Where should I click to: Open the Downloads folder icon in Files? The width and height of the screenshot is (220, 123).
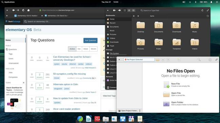point(177,27)
